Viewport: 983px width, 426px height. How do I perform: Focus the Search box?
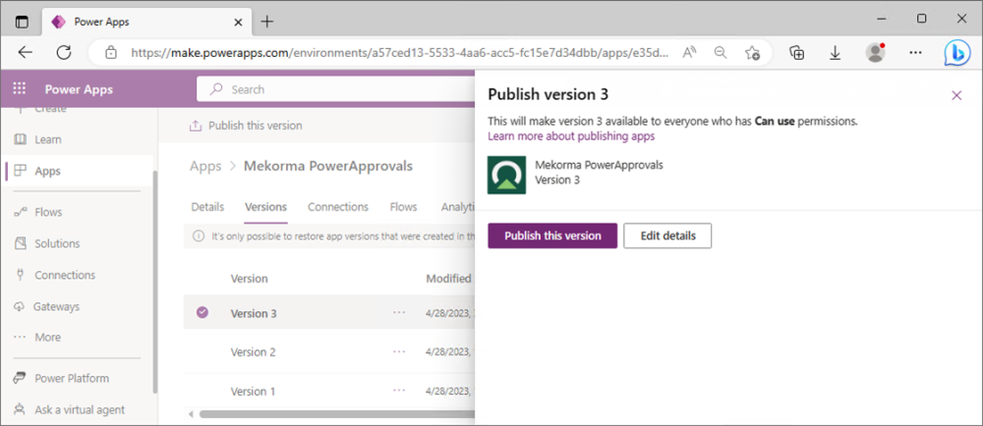[335, 89]
